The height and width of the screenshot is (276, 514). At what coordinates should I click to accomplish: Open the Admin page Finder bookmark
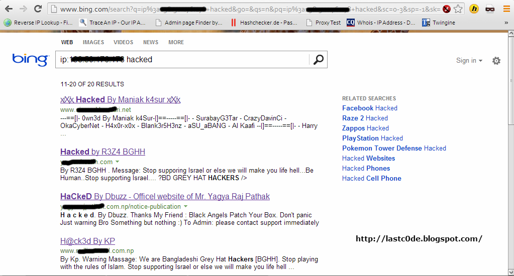click(x=189, y=23)
